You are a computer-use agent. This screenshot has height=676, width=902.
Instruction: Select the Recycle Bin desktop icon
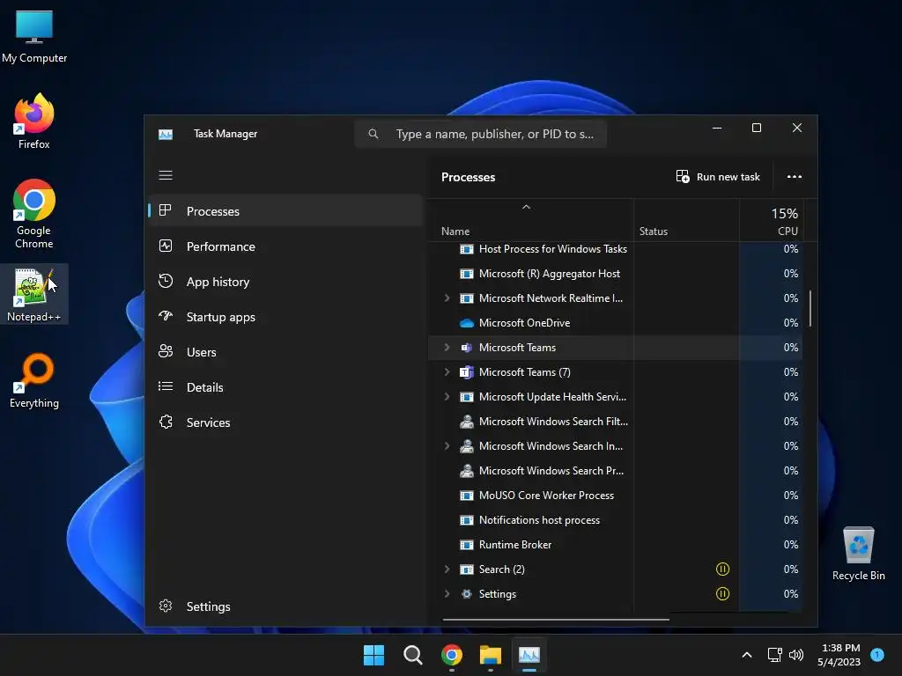pos(858,554)
